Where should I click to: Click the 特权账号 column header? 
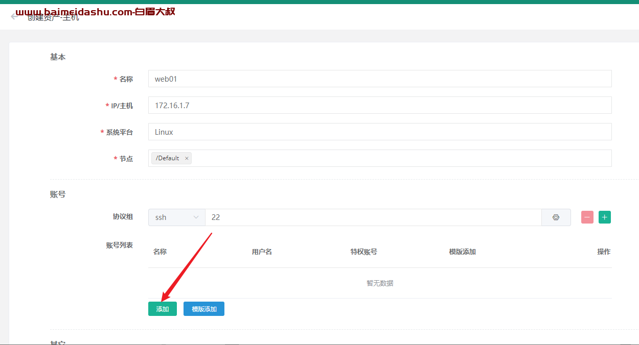(364, 252)
